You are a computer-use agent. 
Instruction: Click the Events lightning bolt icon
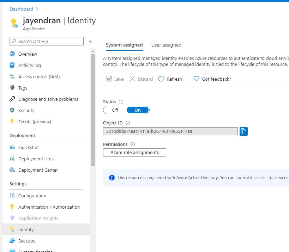pyautogui.click(x=12, y=121)
